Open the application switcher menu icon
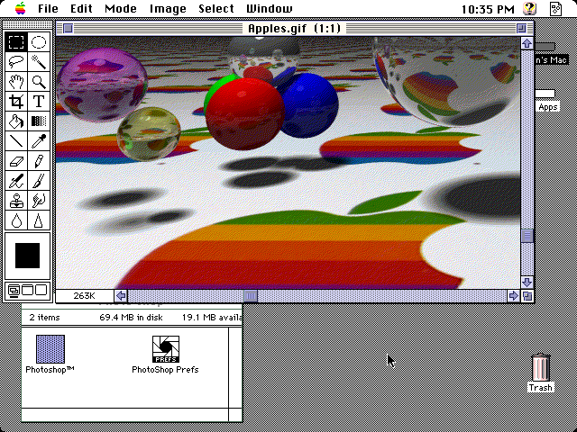The image size is (577, 432). 555,8
